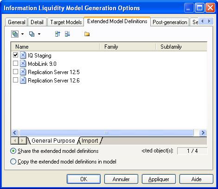Uncheck the IQ Staging checkbox
Image resolution: width=218 pixels, height=189 pixels.
(15, 55)
